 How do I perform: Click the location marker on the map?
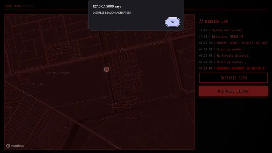click(106, 69)
